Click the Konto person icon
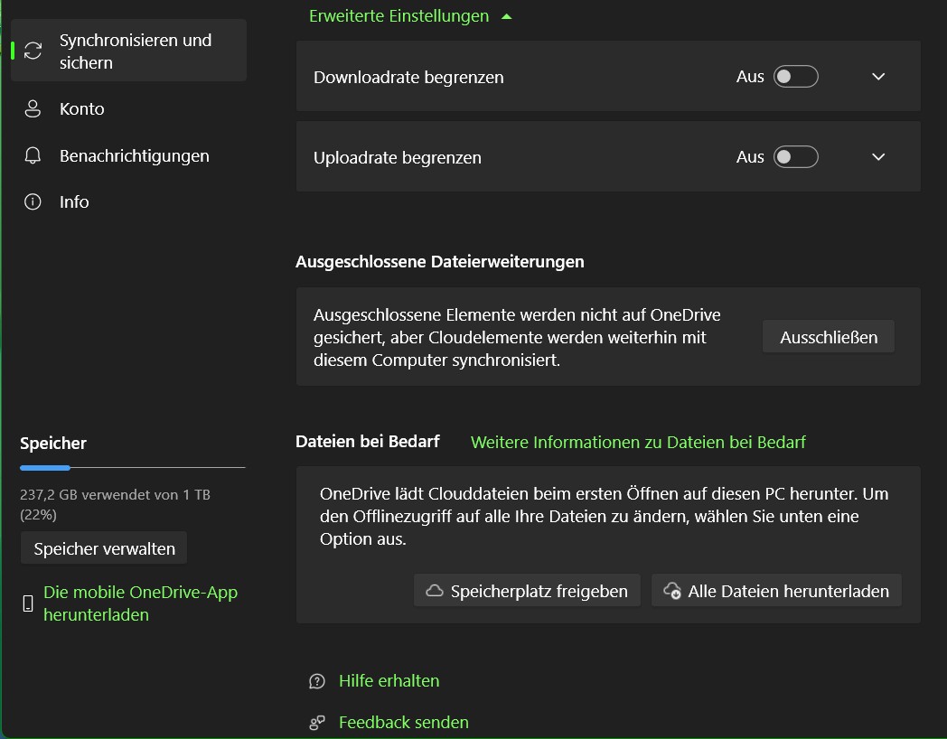This screenshot has width=947, height=739. (x=33, y=108)
